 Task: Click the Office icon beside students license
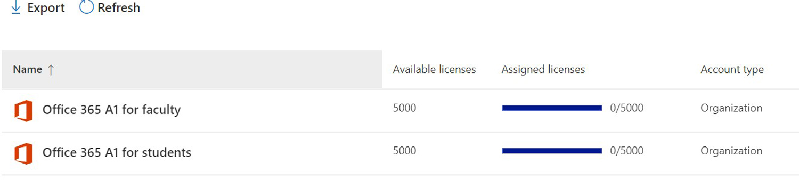click(x=23, y=153)
